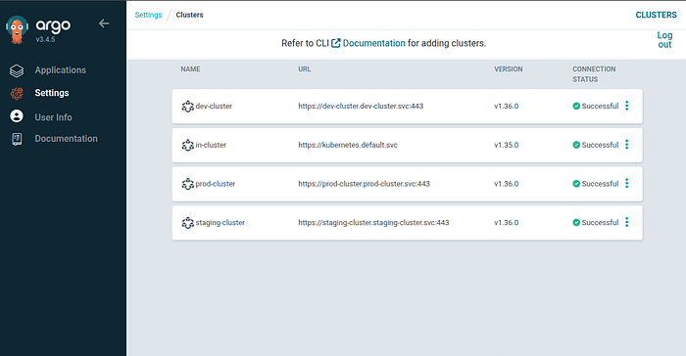Collapse sidebar with the back arrow
Screen dimensions: 686x356
tap(104, 23)
